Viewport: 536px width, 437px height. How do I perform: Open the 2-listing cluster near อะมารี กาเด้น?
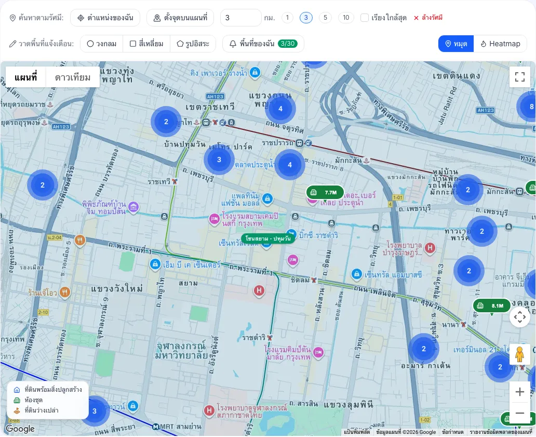(424, 349)
